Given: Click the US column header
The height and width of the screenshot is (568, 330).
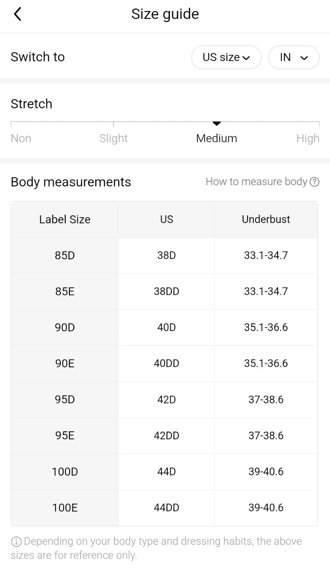Looking at the screenshot, I should point(166,220).
